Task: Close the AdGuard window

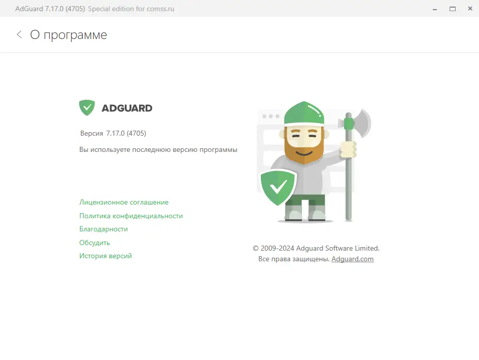Action: pos(470,9)
